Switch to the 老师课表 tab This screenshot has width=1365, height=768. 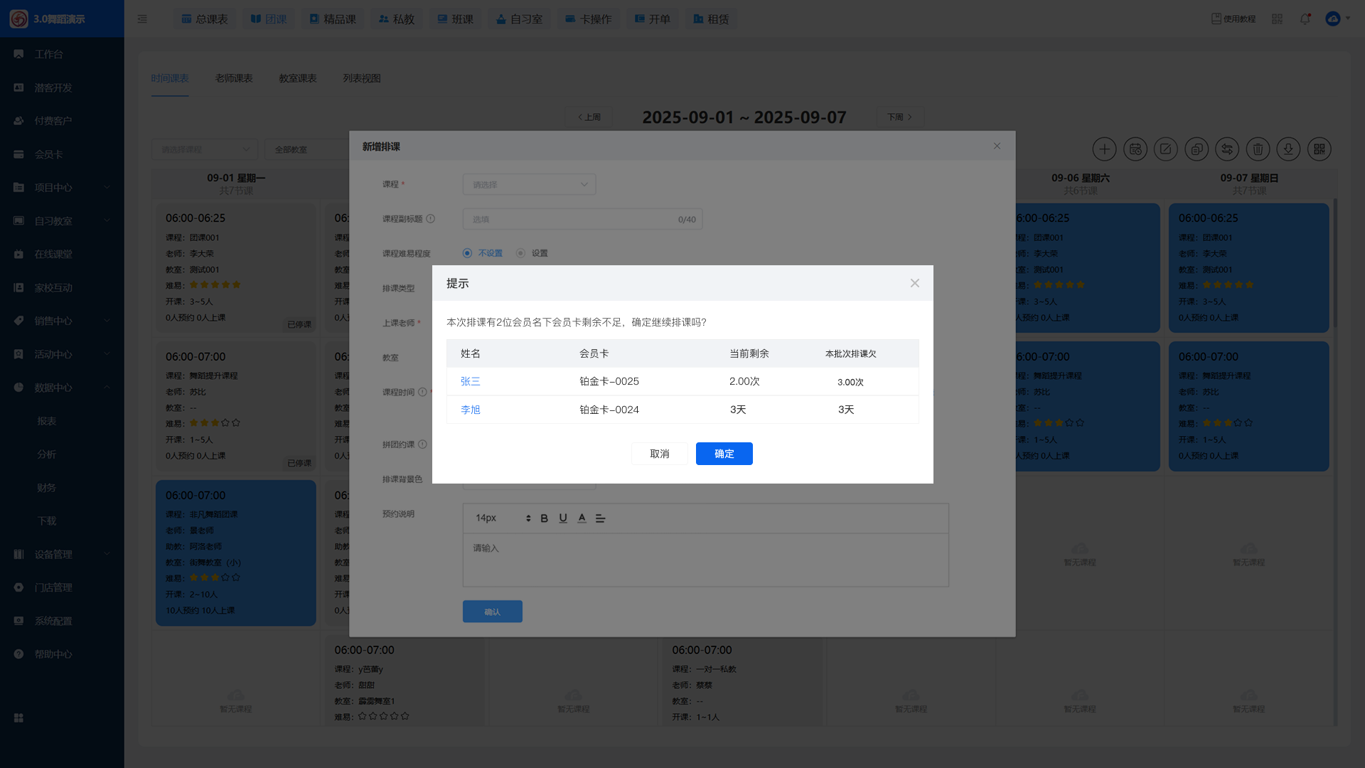tap(234, 78)
